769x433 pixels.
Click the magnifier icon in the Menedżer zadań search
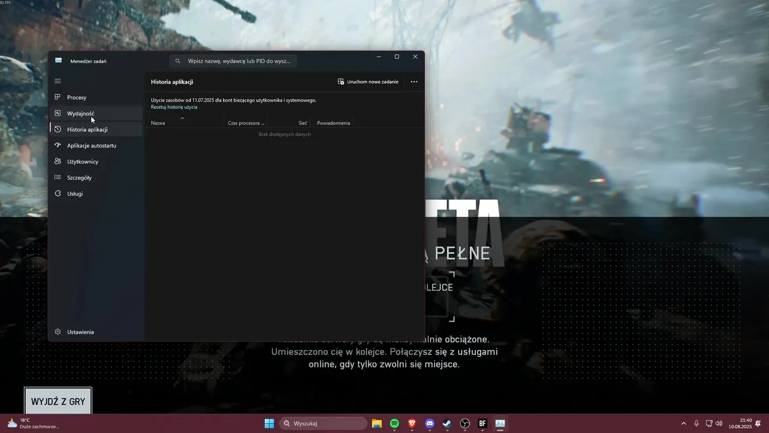point(178,61)
